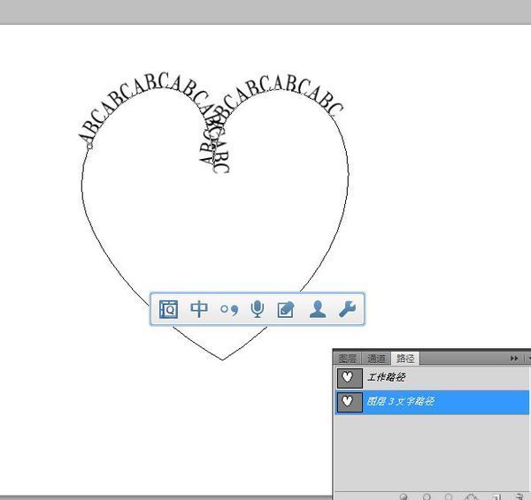
Task: Click stroke path with brush icon
Action: 427,496
